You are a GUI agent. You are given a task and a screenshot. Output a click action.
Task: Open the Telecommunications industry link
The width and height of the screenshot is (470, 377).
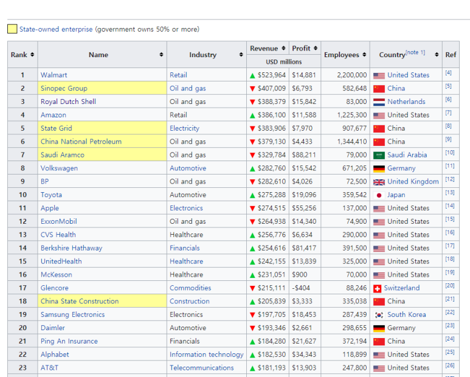pyautogui.click(x=202, y=368)
